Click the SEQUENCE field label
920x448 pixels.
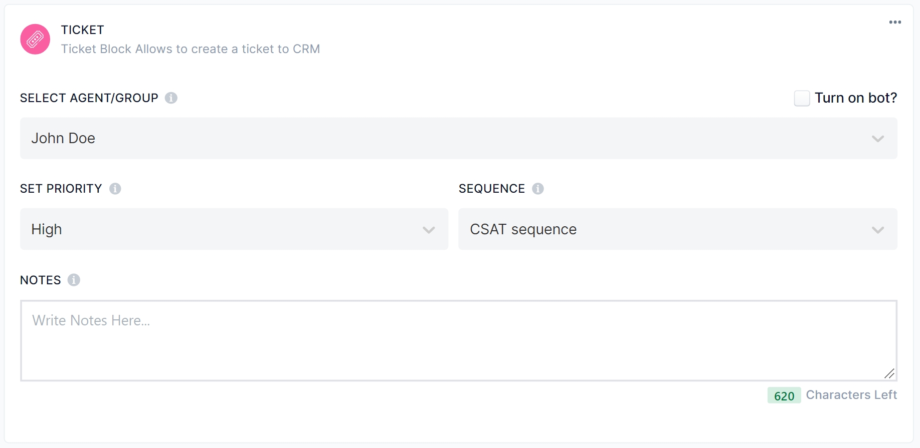[x=492, y=189]
